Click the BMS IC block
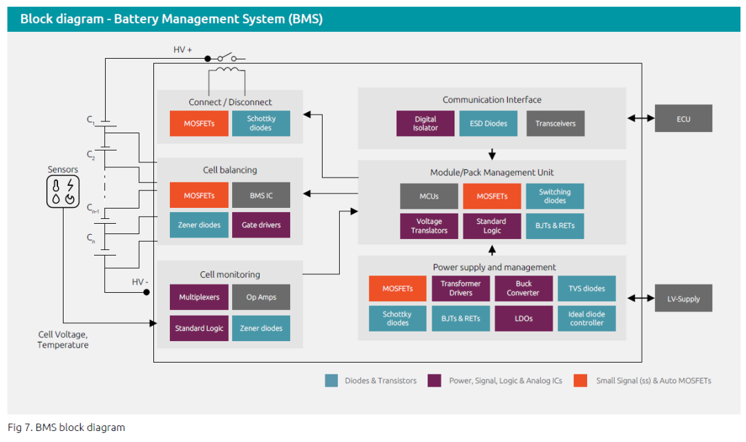Image resolution: width=746 pixels, height=442 pixels. 260,195
